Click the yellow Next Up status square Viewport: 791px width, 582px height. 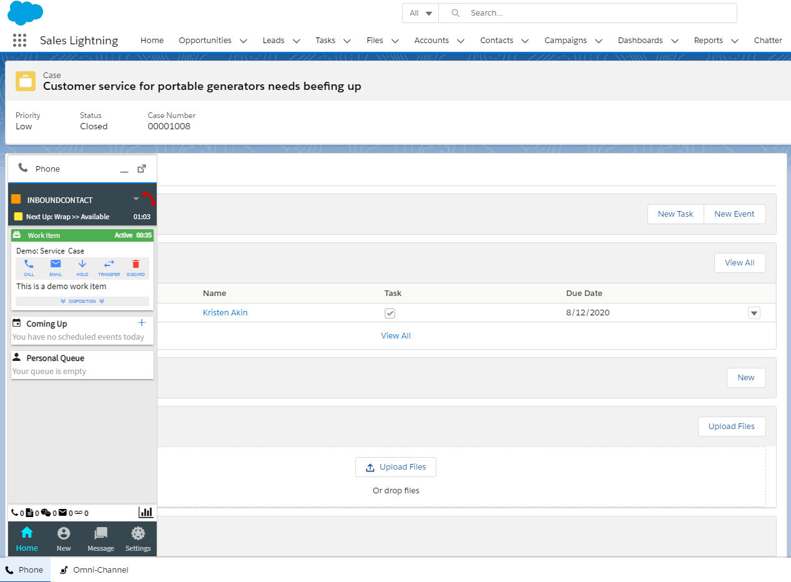click(x=18, y=217)
